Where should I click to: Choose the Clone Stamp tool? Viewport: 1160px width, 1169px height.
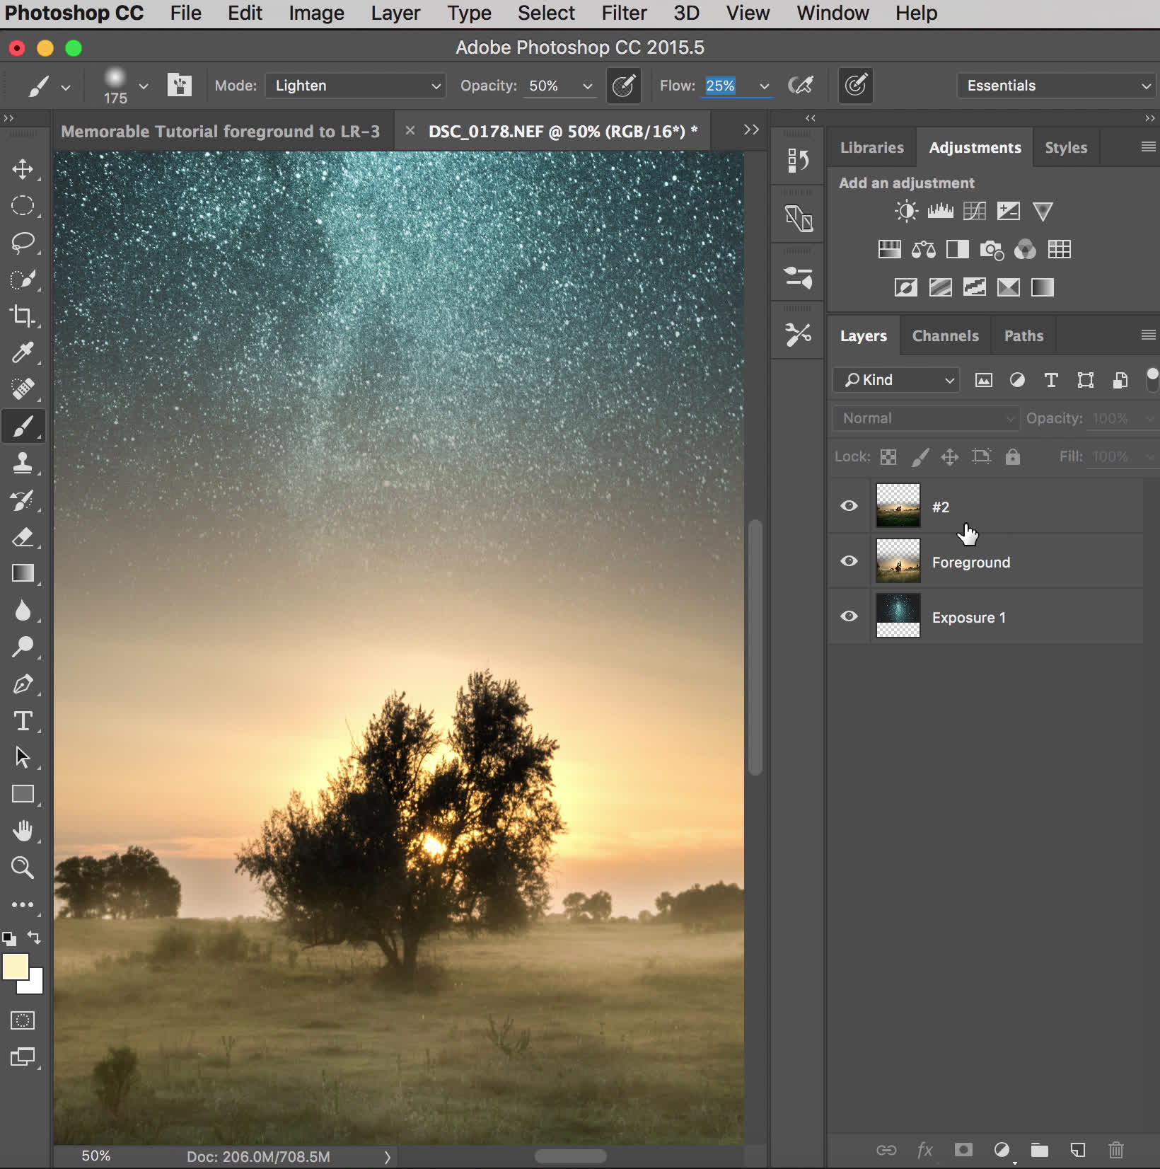23,463
